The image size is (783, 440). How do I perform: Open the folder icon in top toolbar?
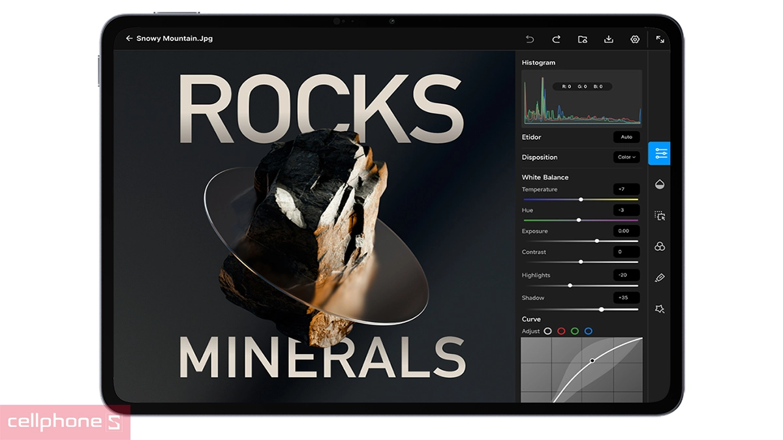point(582,39)
